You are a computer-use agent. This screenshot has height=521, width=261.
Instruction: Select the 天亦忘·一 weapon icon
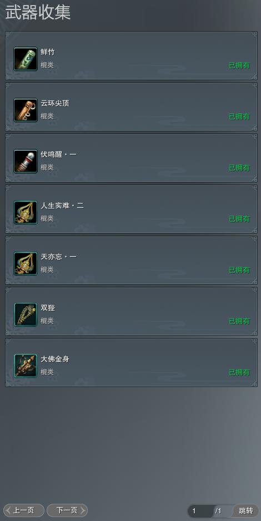[26, 264]
